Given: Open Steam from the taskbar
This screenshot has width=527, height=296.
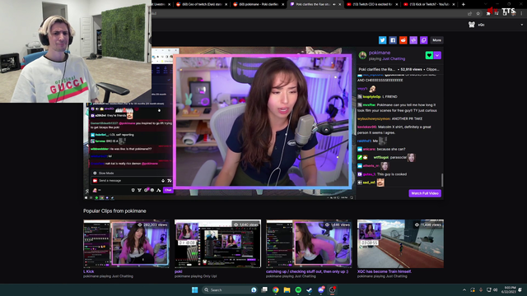Looking at the screenshot, I should (310, 290).
